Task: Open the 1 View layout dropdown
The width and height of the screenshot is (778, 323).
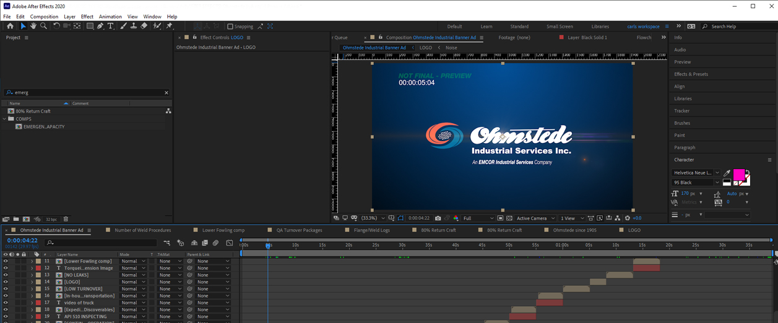Action: coord(571,218)
